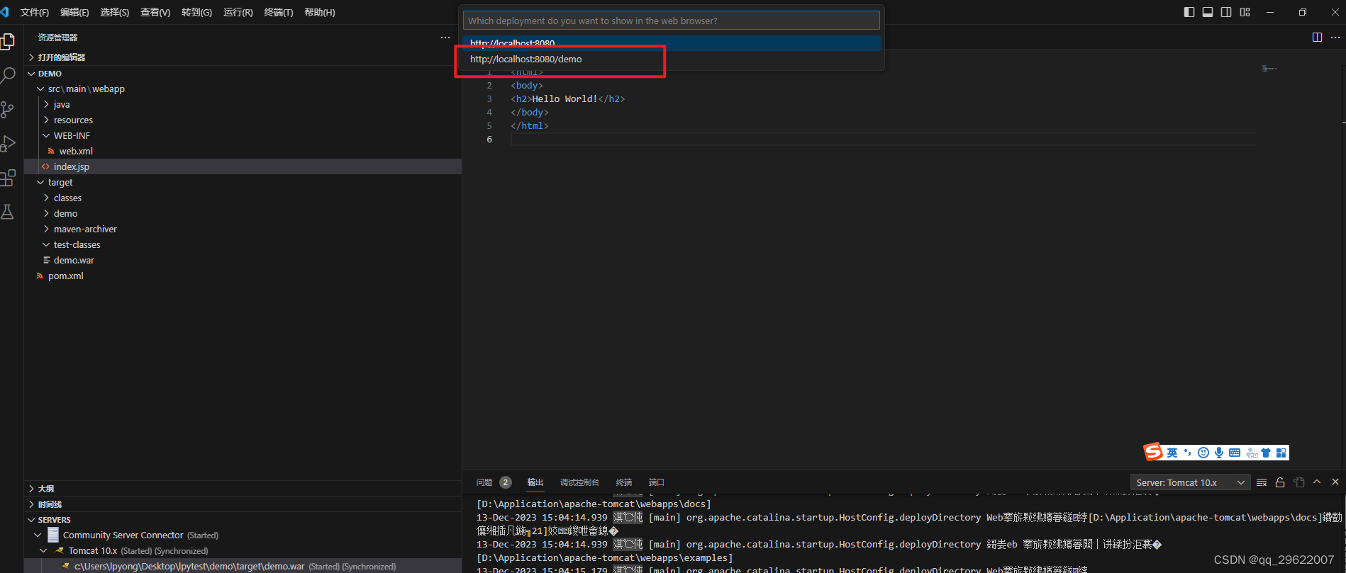Expand the resources folder
The width and height of the screenshot is (1346, 573).
[x=243, y=120]
